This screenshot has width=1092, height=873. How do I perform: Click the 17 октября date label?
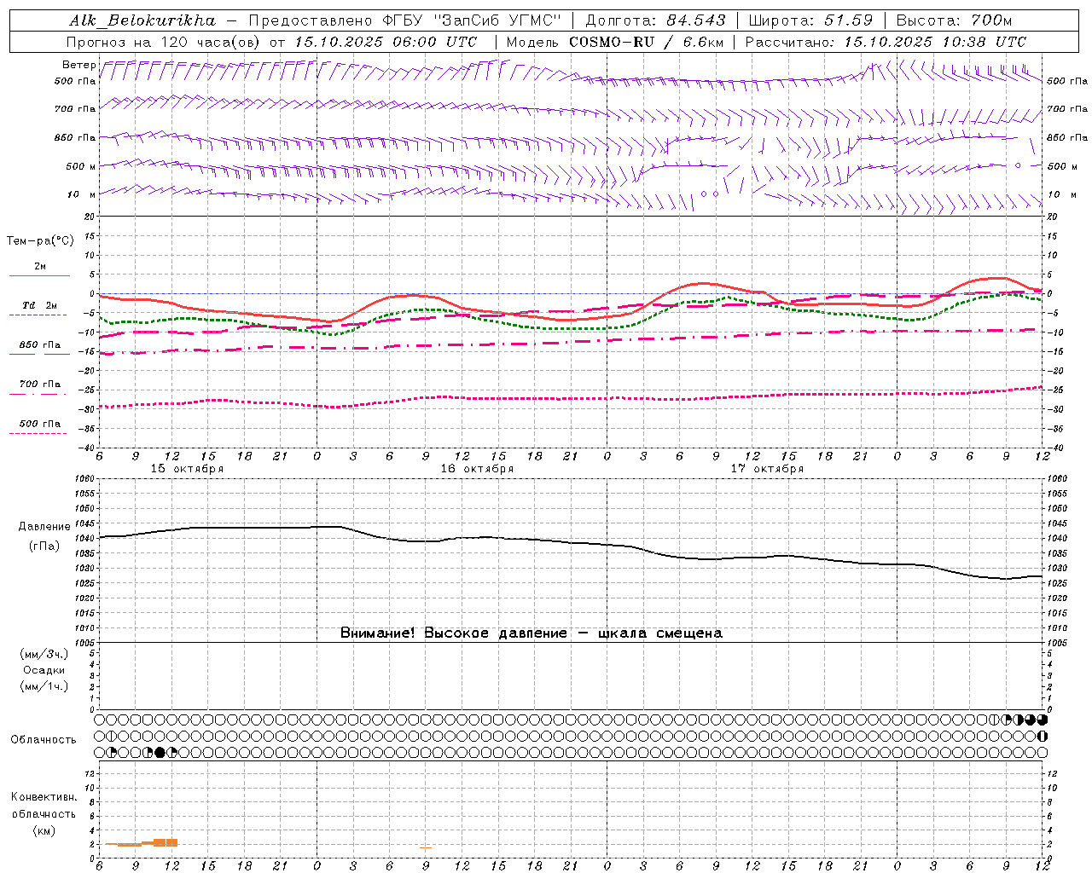(x=767, y=469)
